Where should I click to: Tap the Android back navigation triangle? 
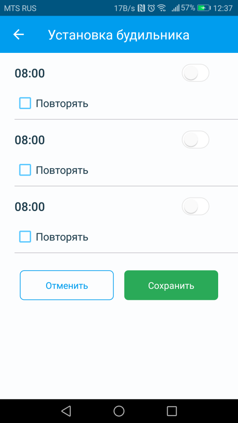click(x=66, y=411)
